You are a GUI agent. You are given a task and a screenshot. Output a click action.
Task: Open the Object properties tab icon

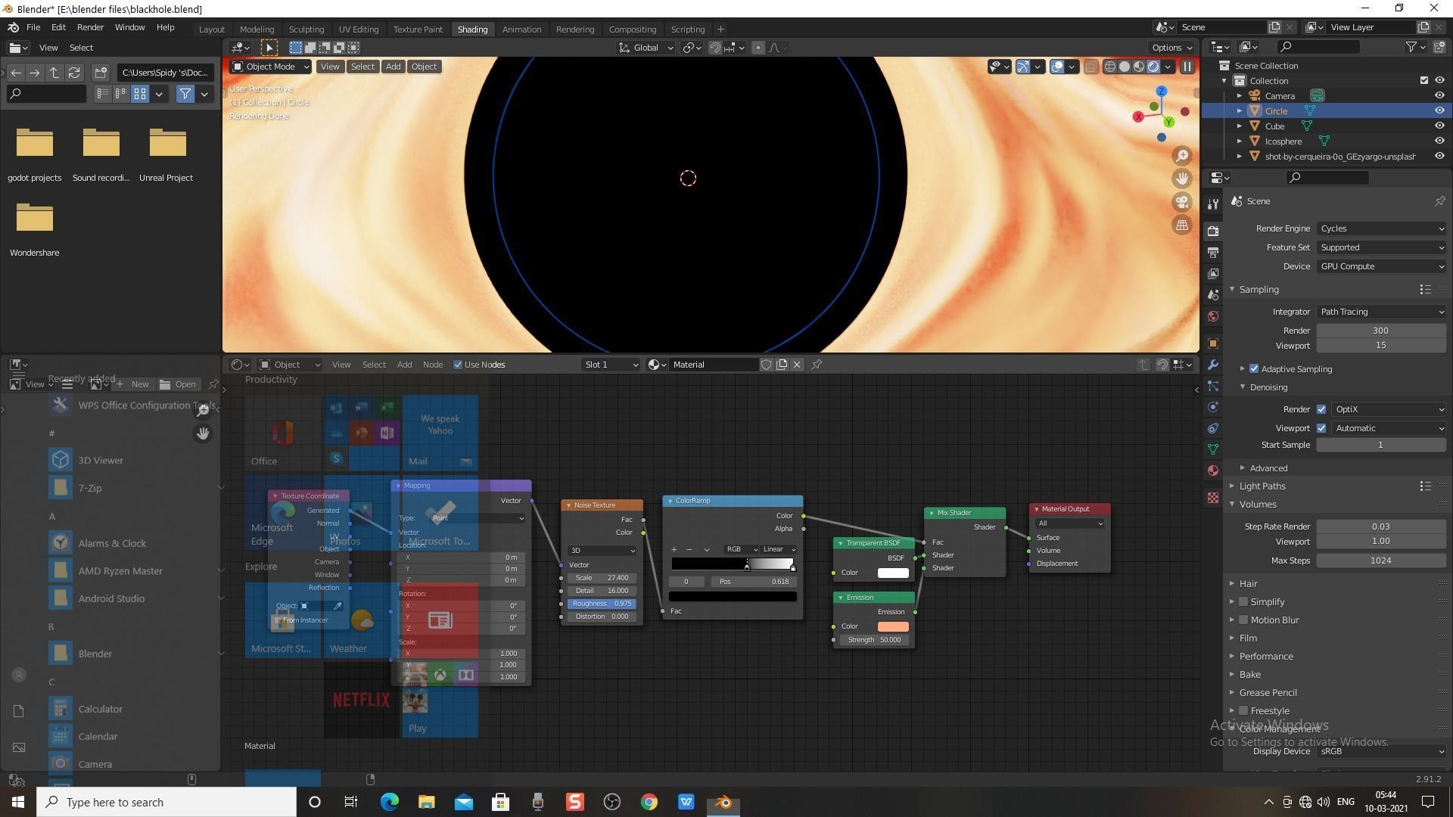1213,343
